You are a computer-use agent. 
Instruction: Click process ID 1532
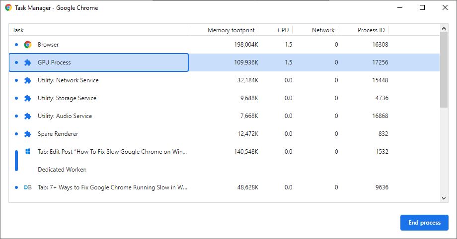(x=382, y=152)
